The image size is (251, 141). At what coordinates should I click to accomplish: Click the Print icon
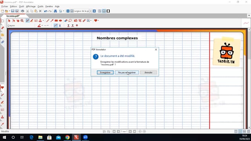coord(23,11)
